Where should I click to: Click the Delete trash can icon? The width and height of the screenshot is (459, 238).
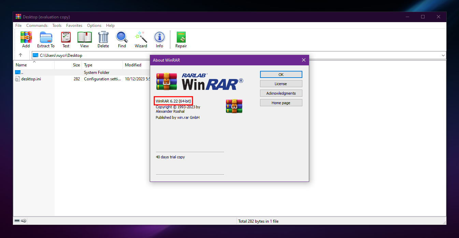(x=103, y=39)
